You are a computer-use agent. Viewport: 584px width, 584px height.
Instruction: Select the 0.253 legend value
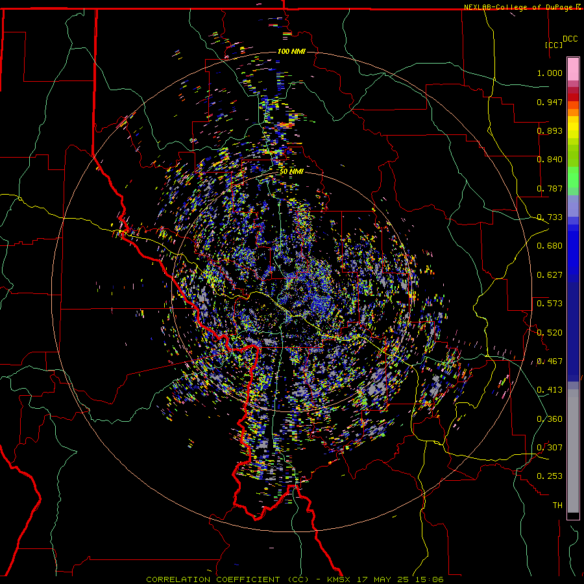point(550,476)
